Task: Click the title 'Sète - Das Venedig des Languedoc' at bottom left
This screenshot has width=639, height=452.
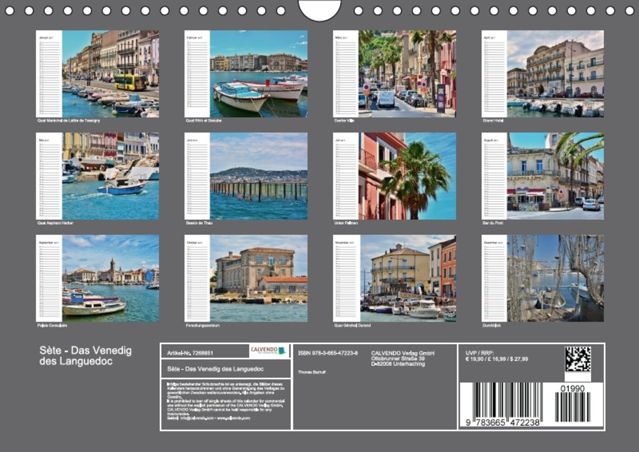Action: 85,355
